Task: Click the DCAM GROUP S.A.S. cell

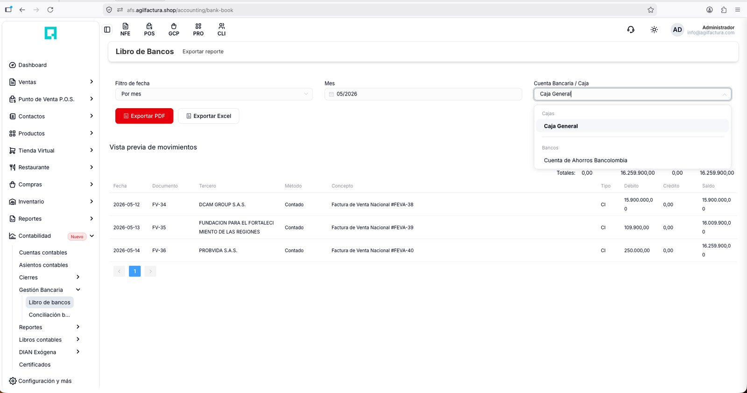Action: (x=222, y=205)
